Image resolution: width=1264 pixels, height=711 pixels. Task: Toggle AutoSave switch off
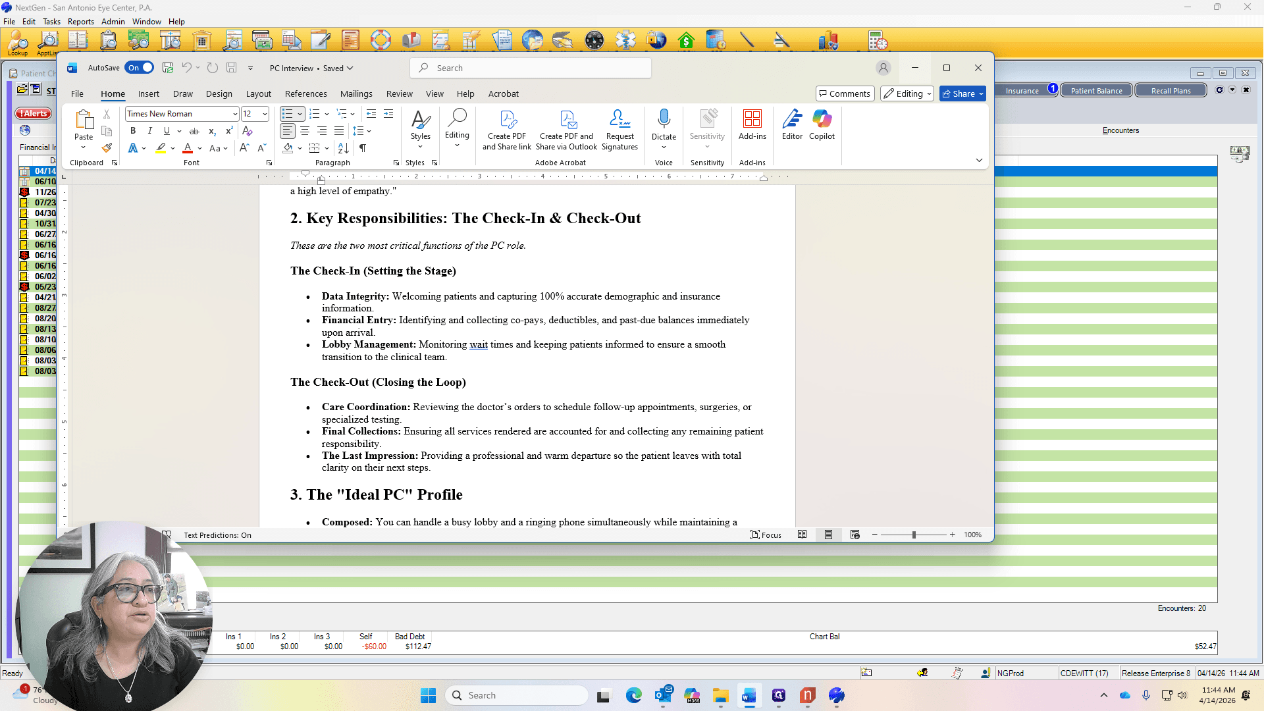coord(140,68)
